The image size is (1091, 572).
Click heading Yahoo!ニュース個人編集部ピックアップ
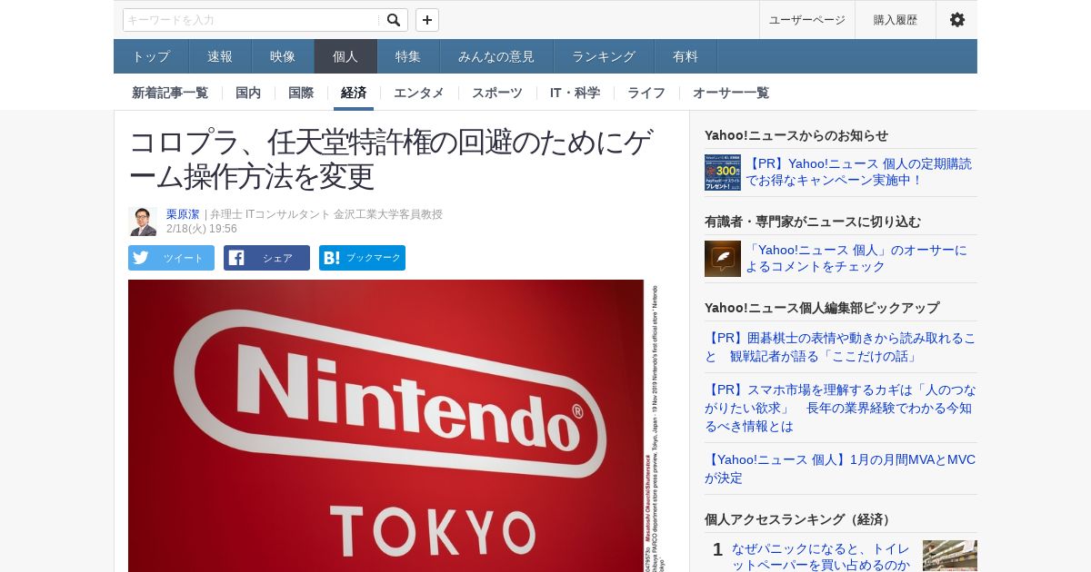pyautogui.click(x=822, y=308)
